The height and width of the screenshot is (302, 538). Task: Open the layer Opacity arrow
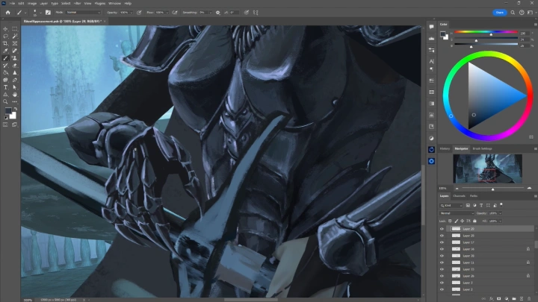pos(500,213)
